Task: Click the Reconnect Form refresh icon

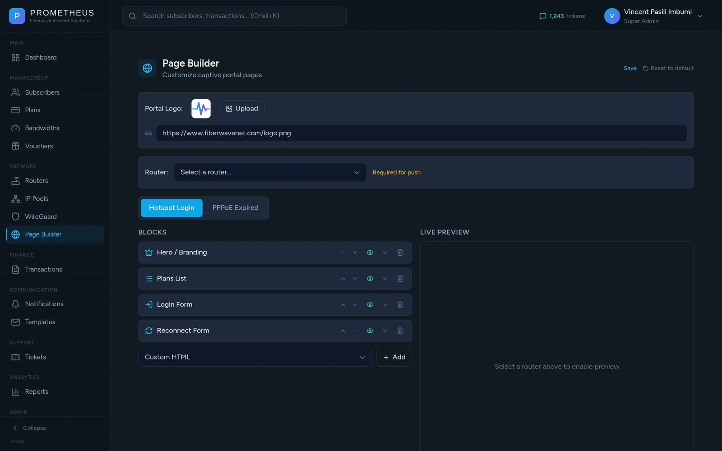Action: point(148,331)
